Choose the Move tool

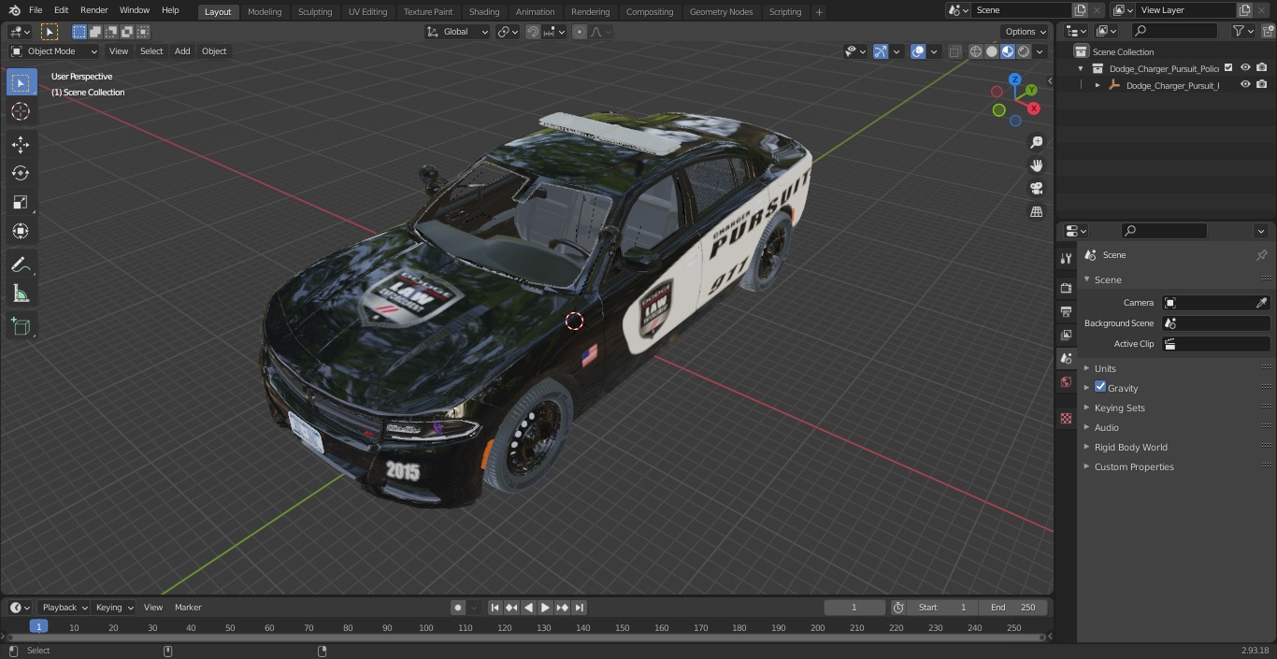point(21,144)
